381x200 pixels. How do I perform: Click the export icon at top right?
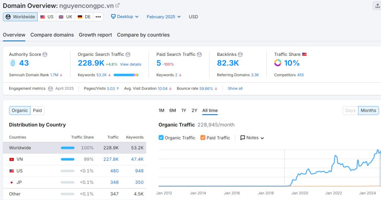378,6
